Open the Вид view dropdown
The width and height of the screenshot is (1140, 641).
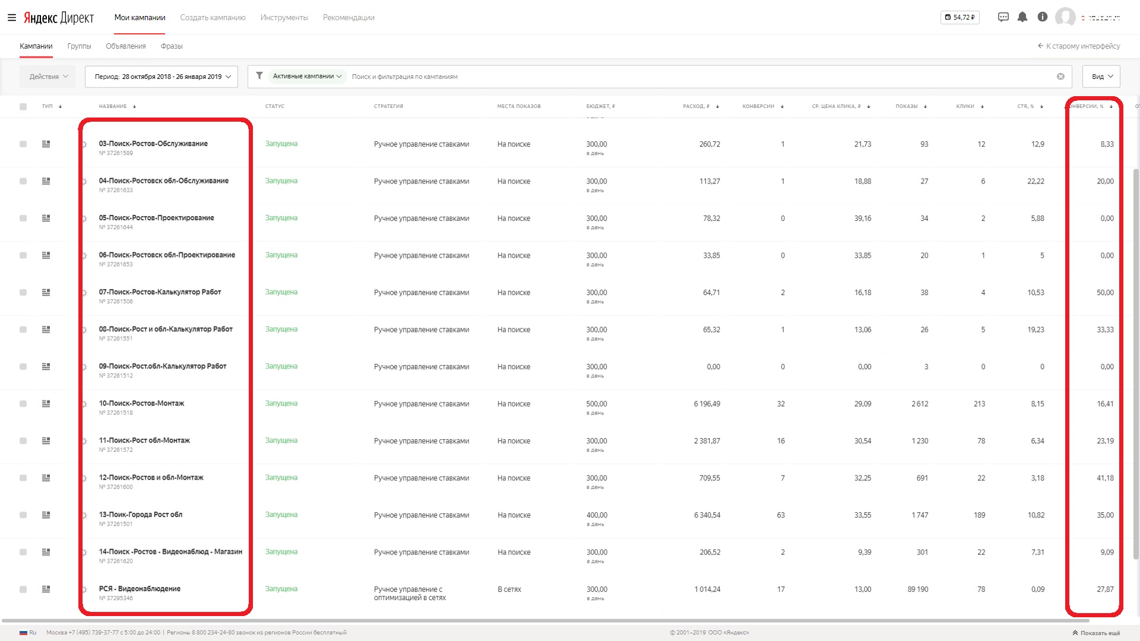pos(1101,77)
